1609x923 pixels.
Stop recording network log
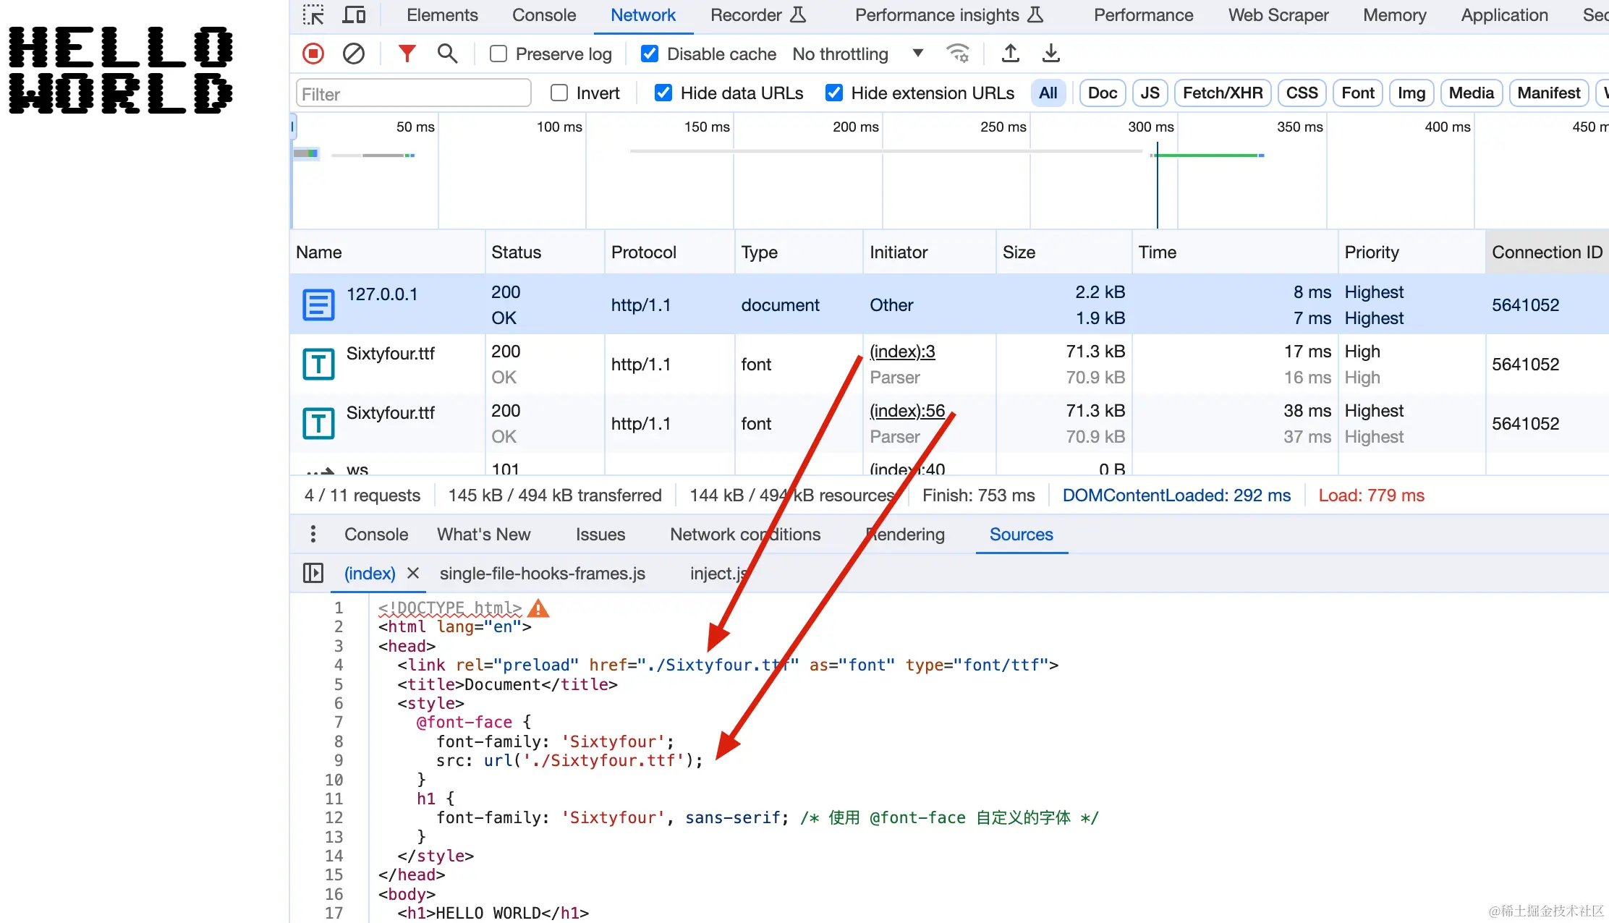pos(313,54)
